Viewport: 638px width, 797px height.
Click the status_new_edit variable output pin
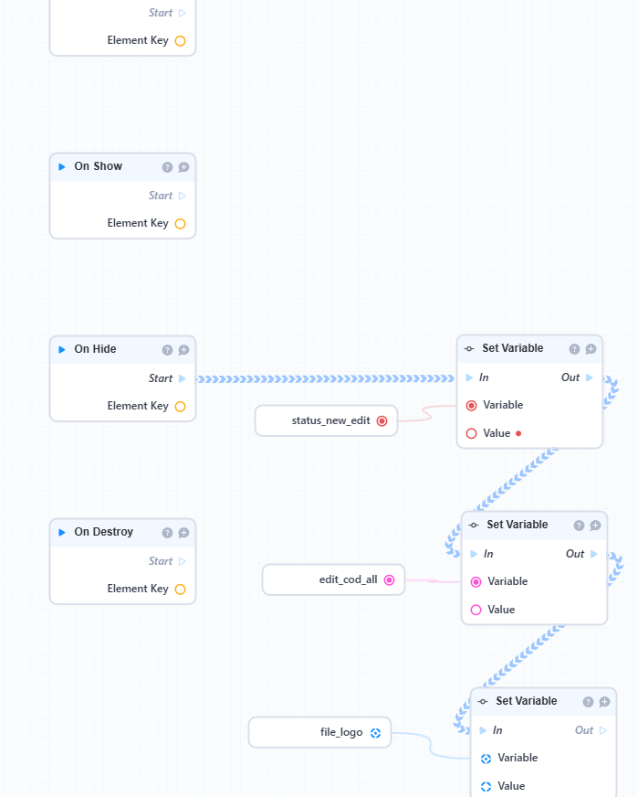click(382, 420)
